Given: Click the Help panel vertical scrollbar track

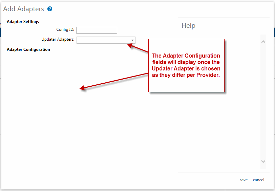Looking at the screenshot, I should click(x=263, y=102).
